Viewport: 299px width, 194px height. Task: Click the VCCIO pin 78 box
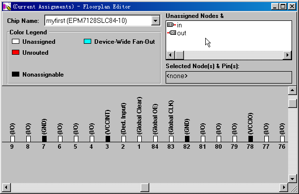click(x=250, y=139)
